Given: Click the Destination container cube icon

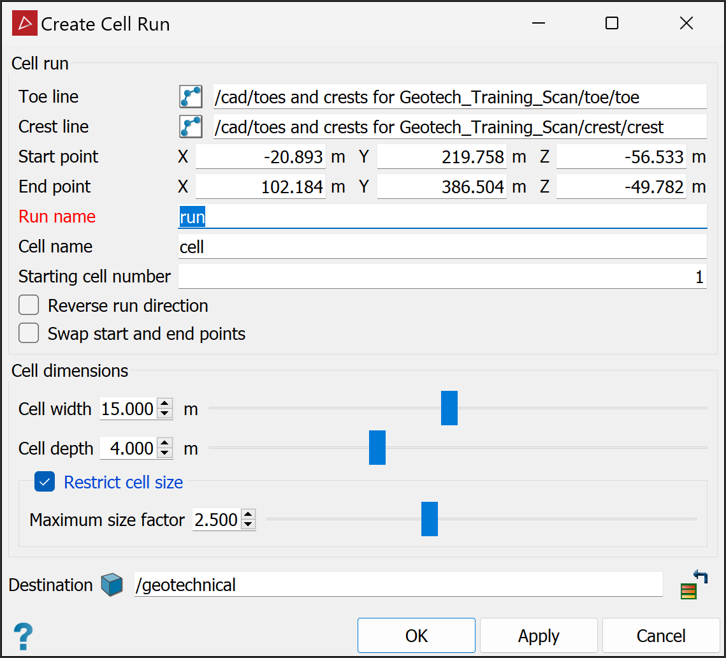Looking at the screenshot, I should point(112,585).
